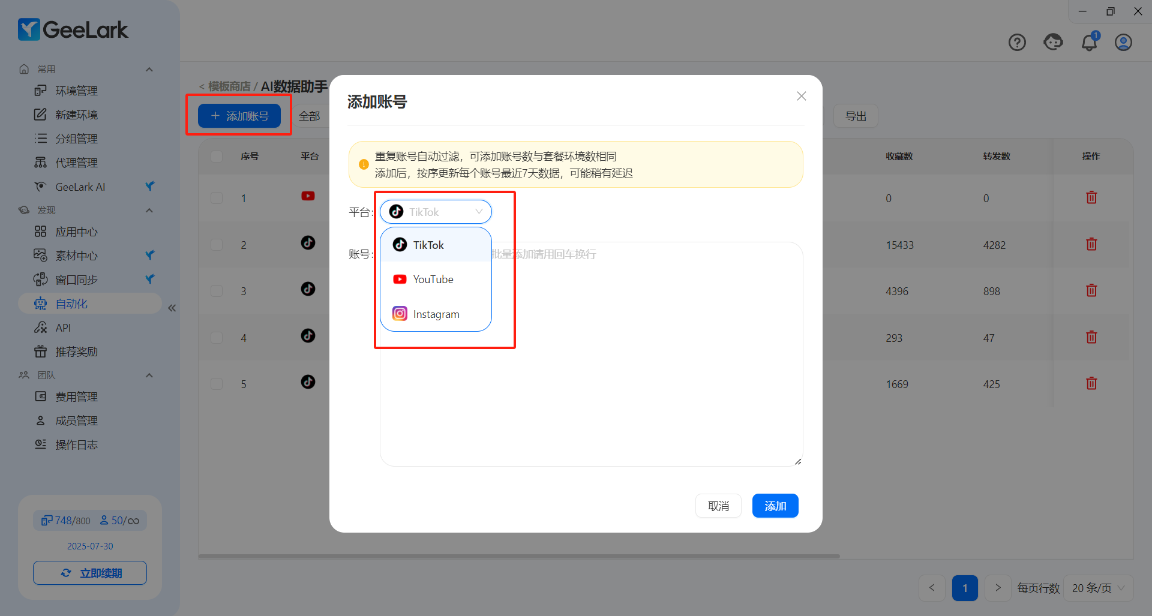Open 推荐奖励 in the sidebar
The image size is (1152, 616).
[76, 351]
